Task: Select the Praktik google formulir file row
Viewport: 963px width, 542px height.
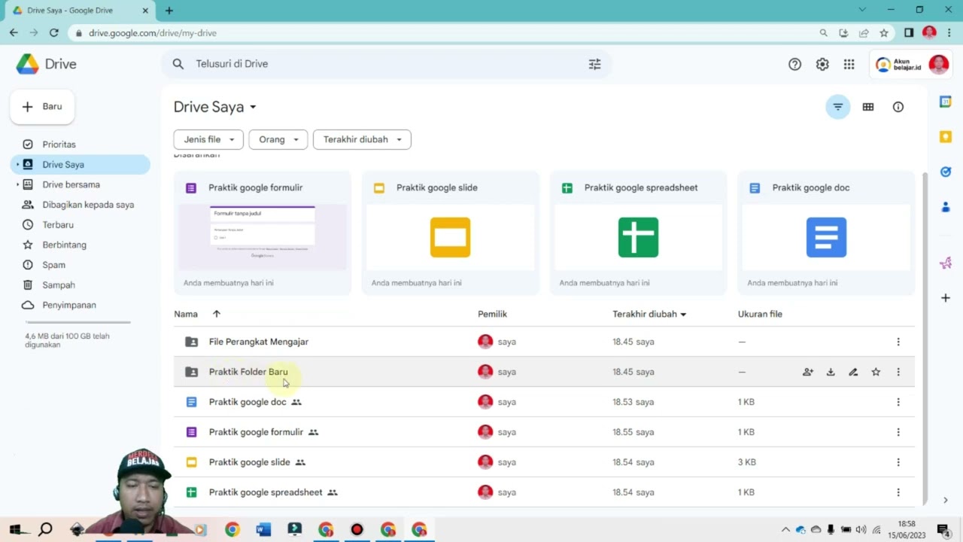Action: coord(544,432)
